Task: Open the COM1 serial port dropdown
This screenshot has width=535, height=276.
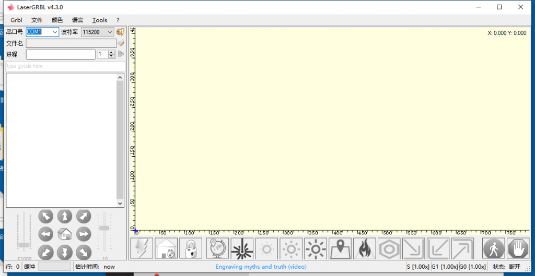Action: point(55,32)
